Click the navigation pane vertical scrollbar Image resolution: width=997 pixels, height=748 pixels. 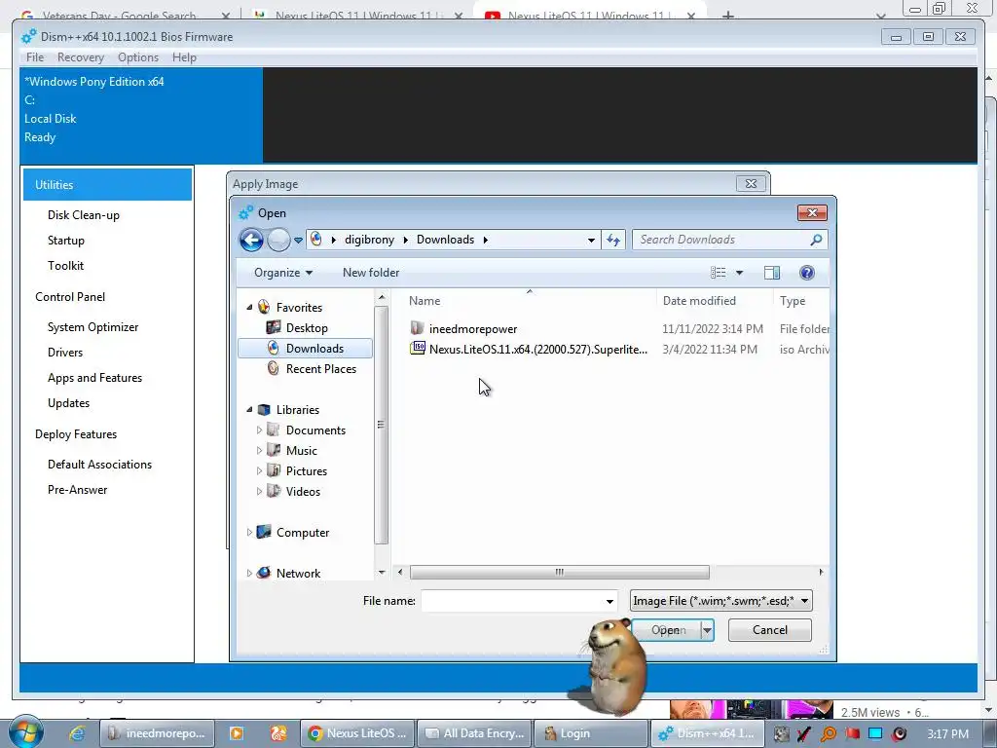(381, 425)
